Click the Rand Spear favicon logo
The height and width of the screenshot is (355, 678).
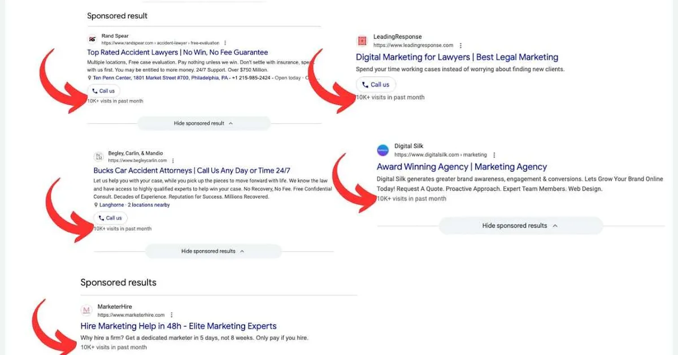[x=92, y=39]
